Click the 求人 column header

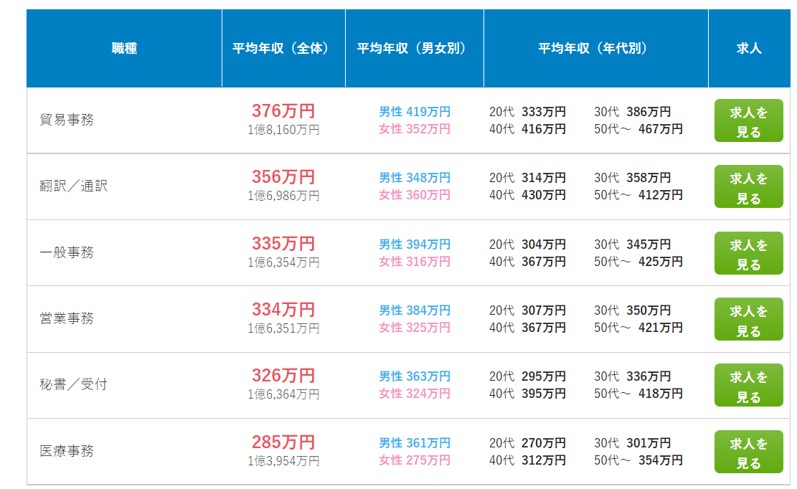748,49
